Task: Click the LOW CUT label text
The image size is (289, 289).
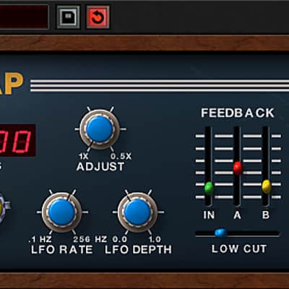Action: 239,249
